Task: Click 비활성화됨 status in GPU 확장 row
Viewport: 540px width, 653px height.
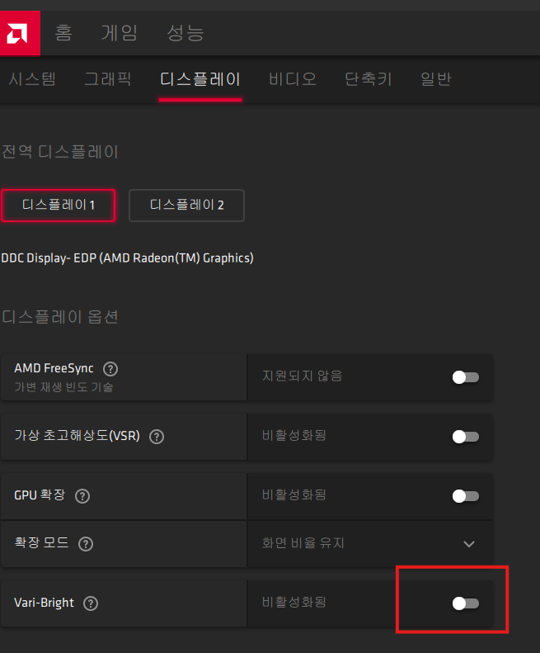Action: 293,495
